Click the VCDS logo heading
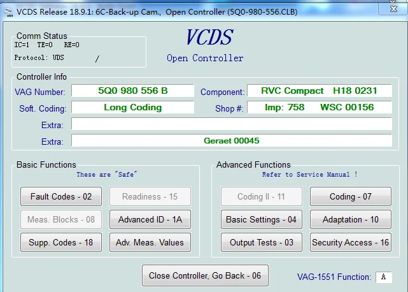Screen dimensions: 408x292 point(209,37)
